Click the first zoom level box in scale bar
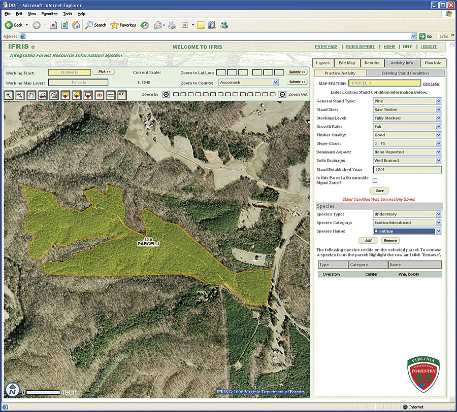Screen dimensions: 457x412 point(176,95)
